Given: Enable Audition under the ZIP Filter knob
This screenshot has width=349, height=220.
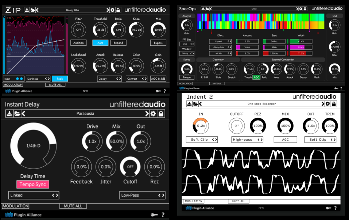Looking at the screenshot, I should 78,43.
